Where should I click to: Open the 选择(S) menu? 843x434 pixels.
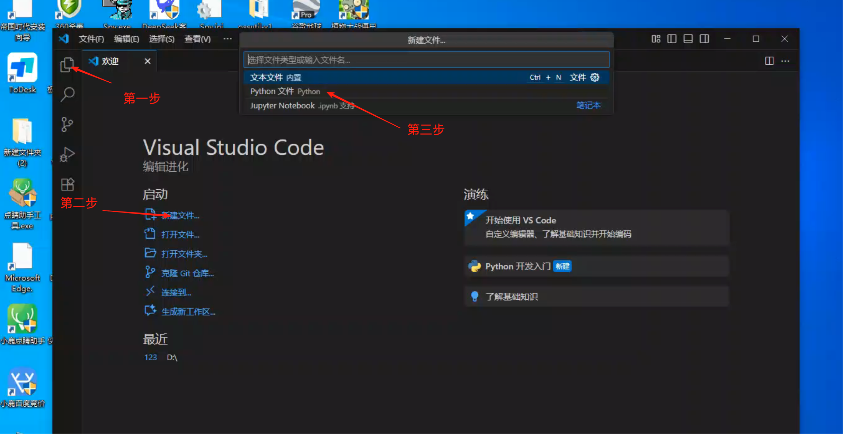(x=162, y=39)
